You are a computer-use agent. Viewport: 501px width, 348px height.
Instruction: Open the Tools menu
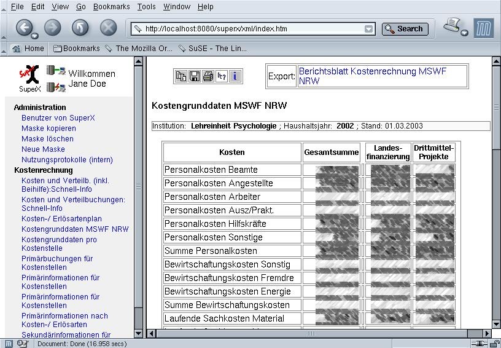pyautogui.click(x=146, y=7)
